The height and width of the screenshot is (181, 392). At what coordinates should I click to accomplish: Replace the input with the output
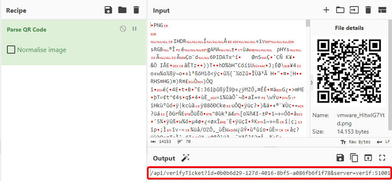(368, 158)
